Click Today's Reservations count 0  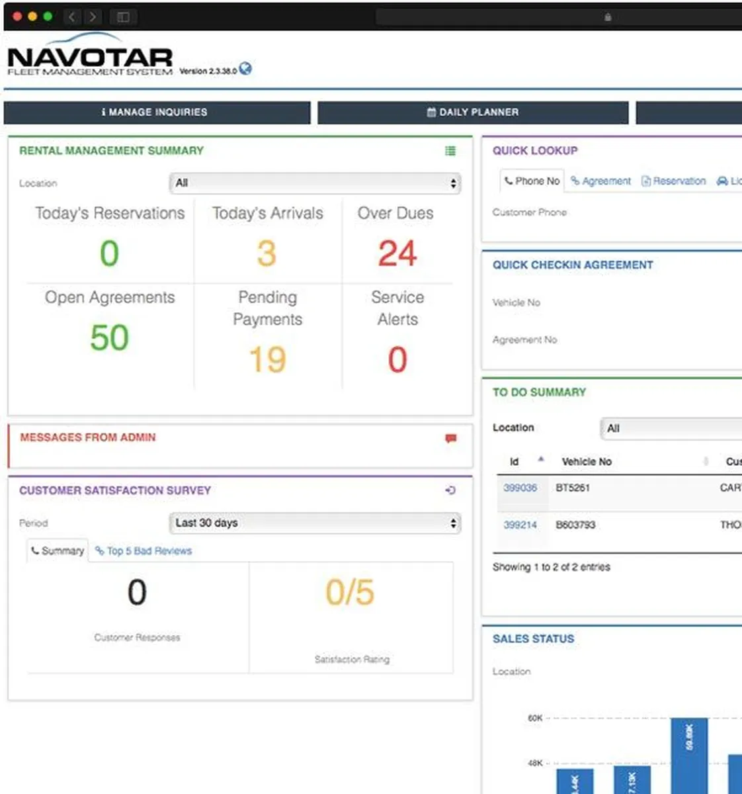[109, 253]
